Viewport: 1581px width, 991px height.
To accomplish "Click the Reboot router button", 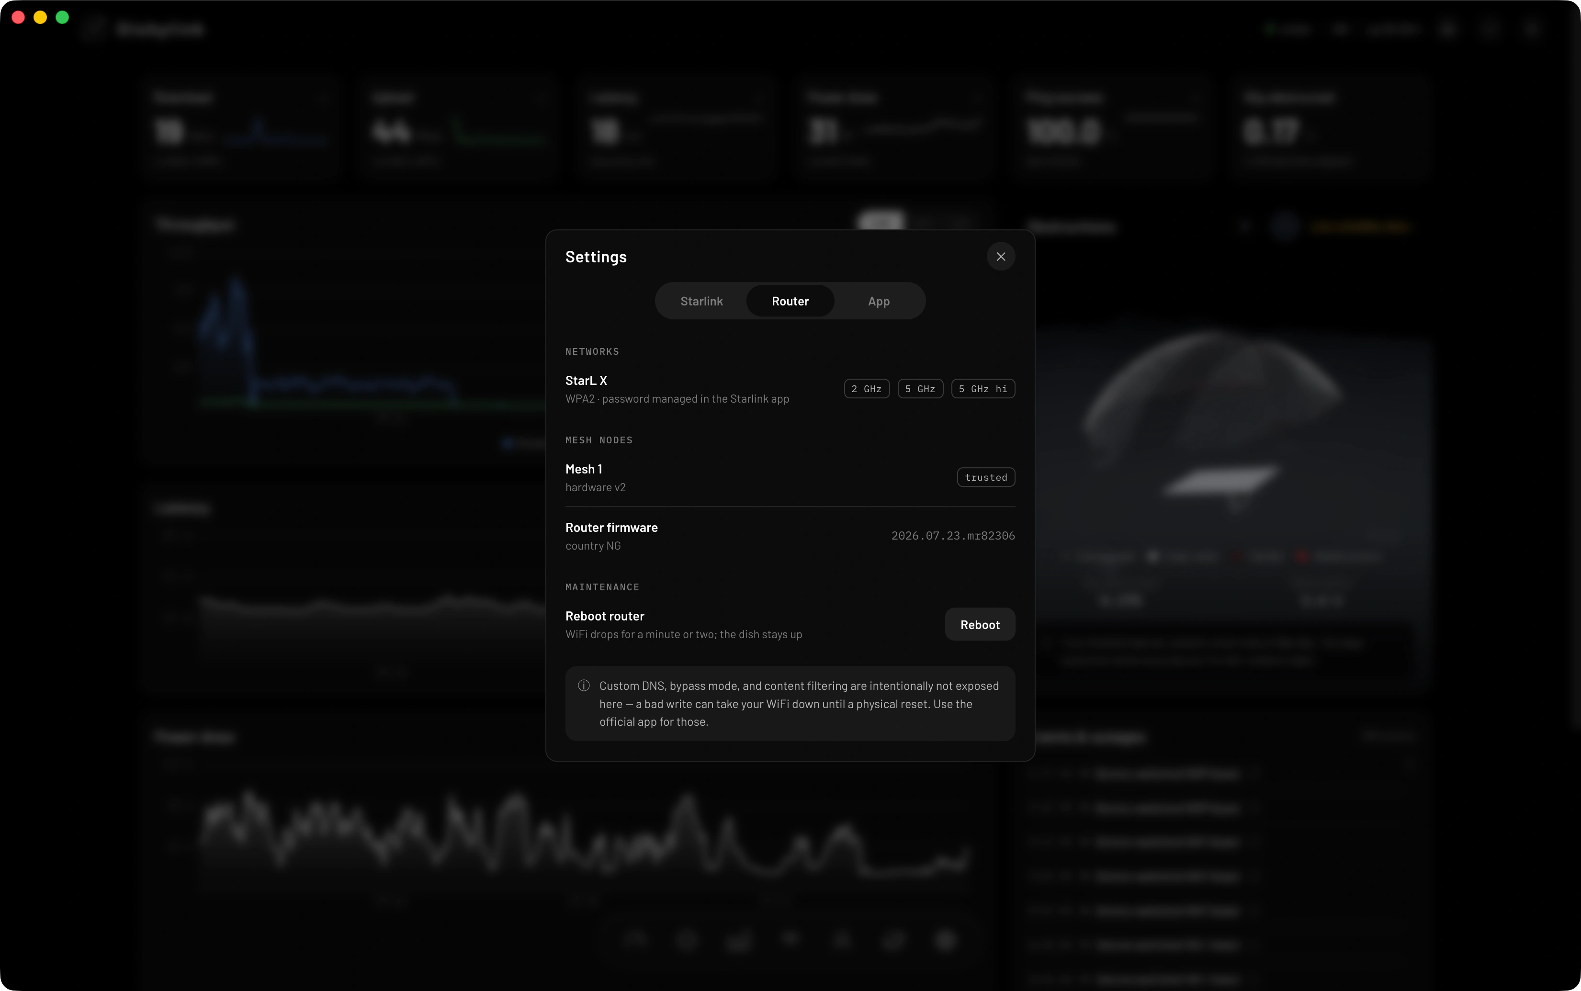I will (980, 625).
